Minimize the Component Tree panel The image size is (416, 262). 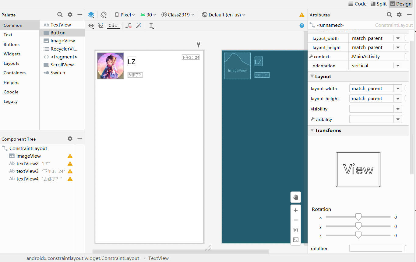click(x=80, y=139)
